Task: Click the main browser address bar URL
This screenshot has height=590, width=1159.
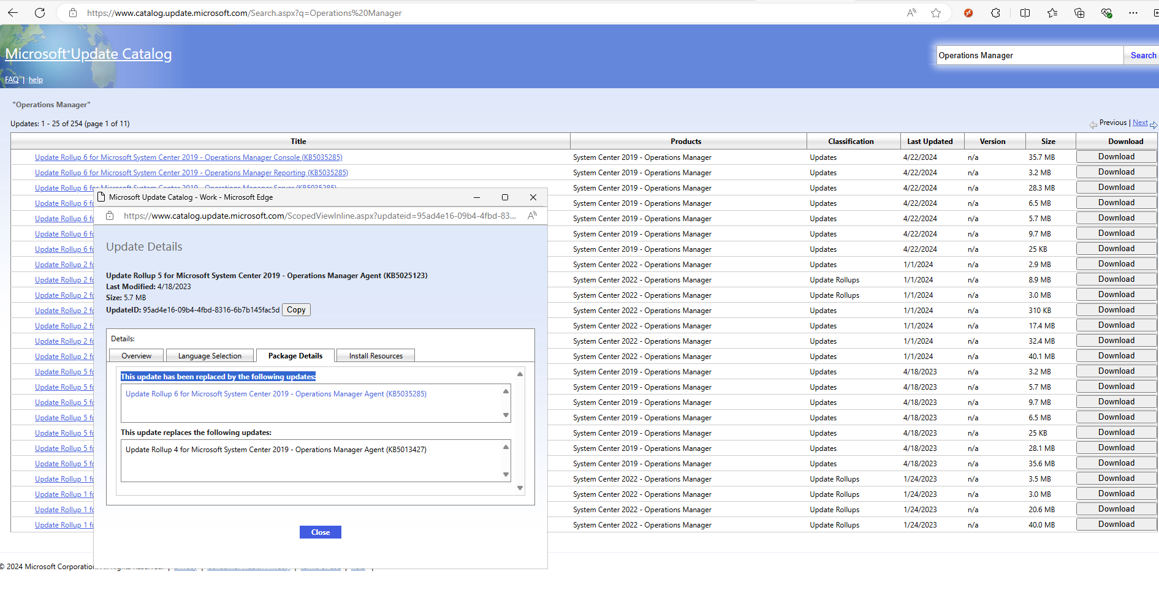Action: [x=245, y=13]
